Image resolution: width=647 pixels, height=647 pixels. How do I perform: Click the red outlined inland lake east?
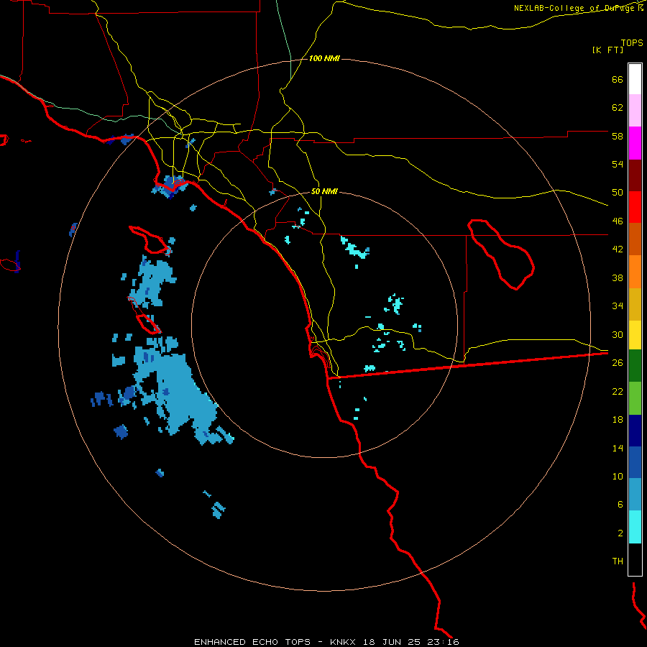pos(500,254)
